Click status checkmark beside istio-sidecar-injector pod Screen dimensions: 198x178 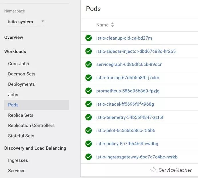(x=89, y=51)
